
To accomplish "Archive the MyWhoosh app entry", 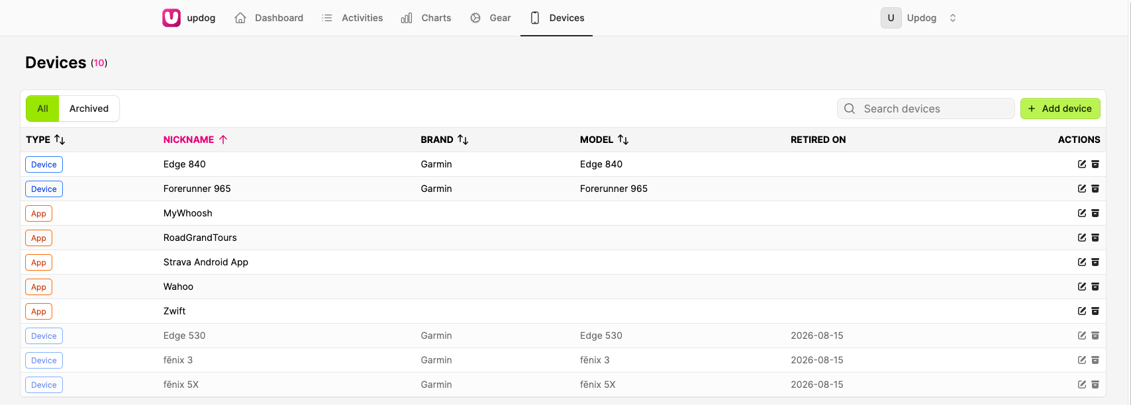I will click(x=1095, y=213).
